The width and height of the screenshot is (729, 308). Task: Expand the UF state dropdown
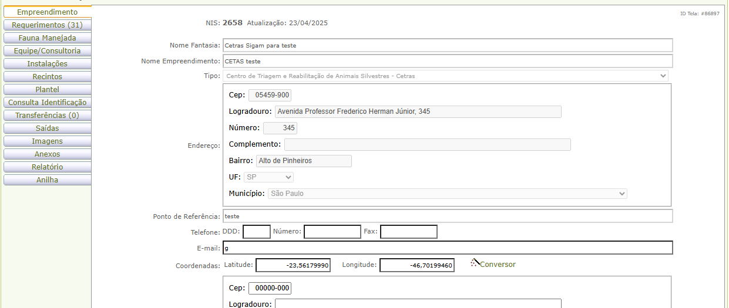268,177
